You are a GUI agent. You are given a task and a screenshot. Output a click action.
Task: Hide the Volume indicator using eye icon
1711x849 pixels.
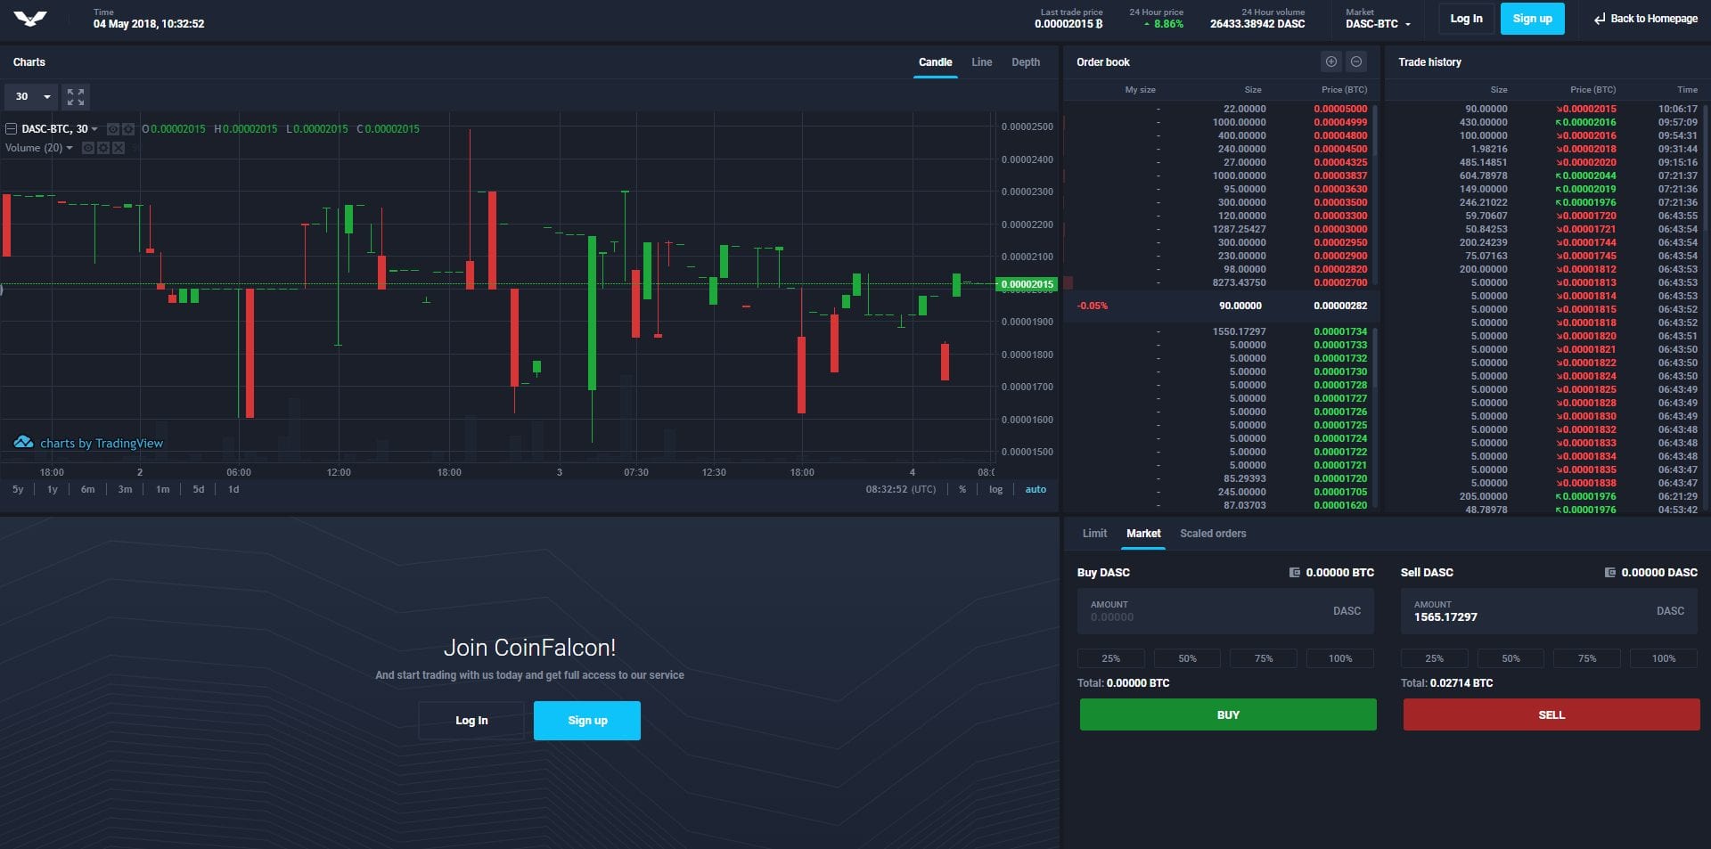(88, 148)
